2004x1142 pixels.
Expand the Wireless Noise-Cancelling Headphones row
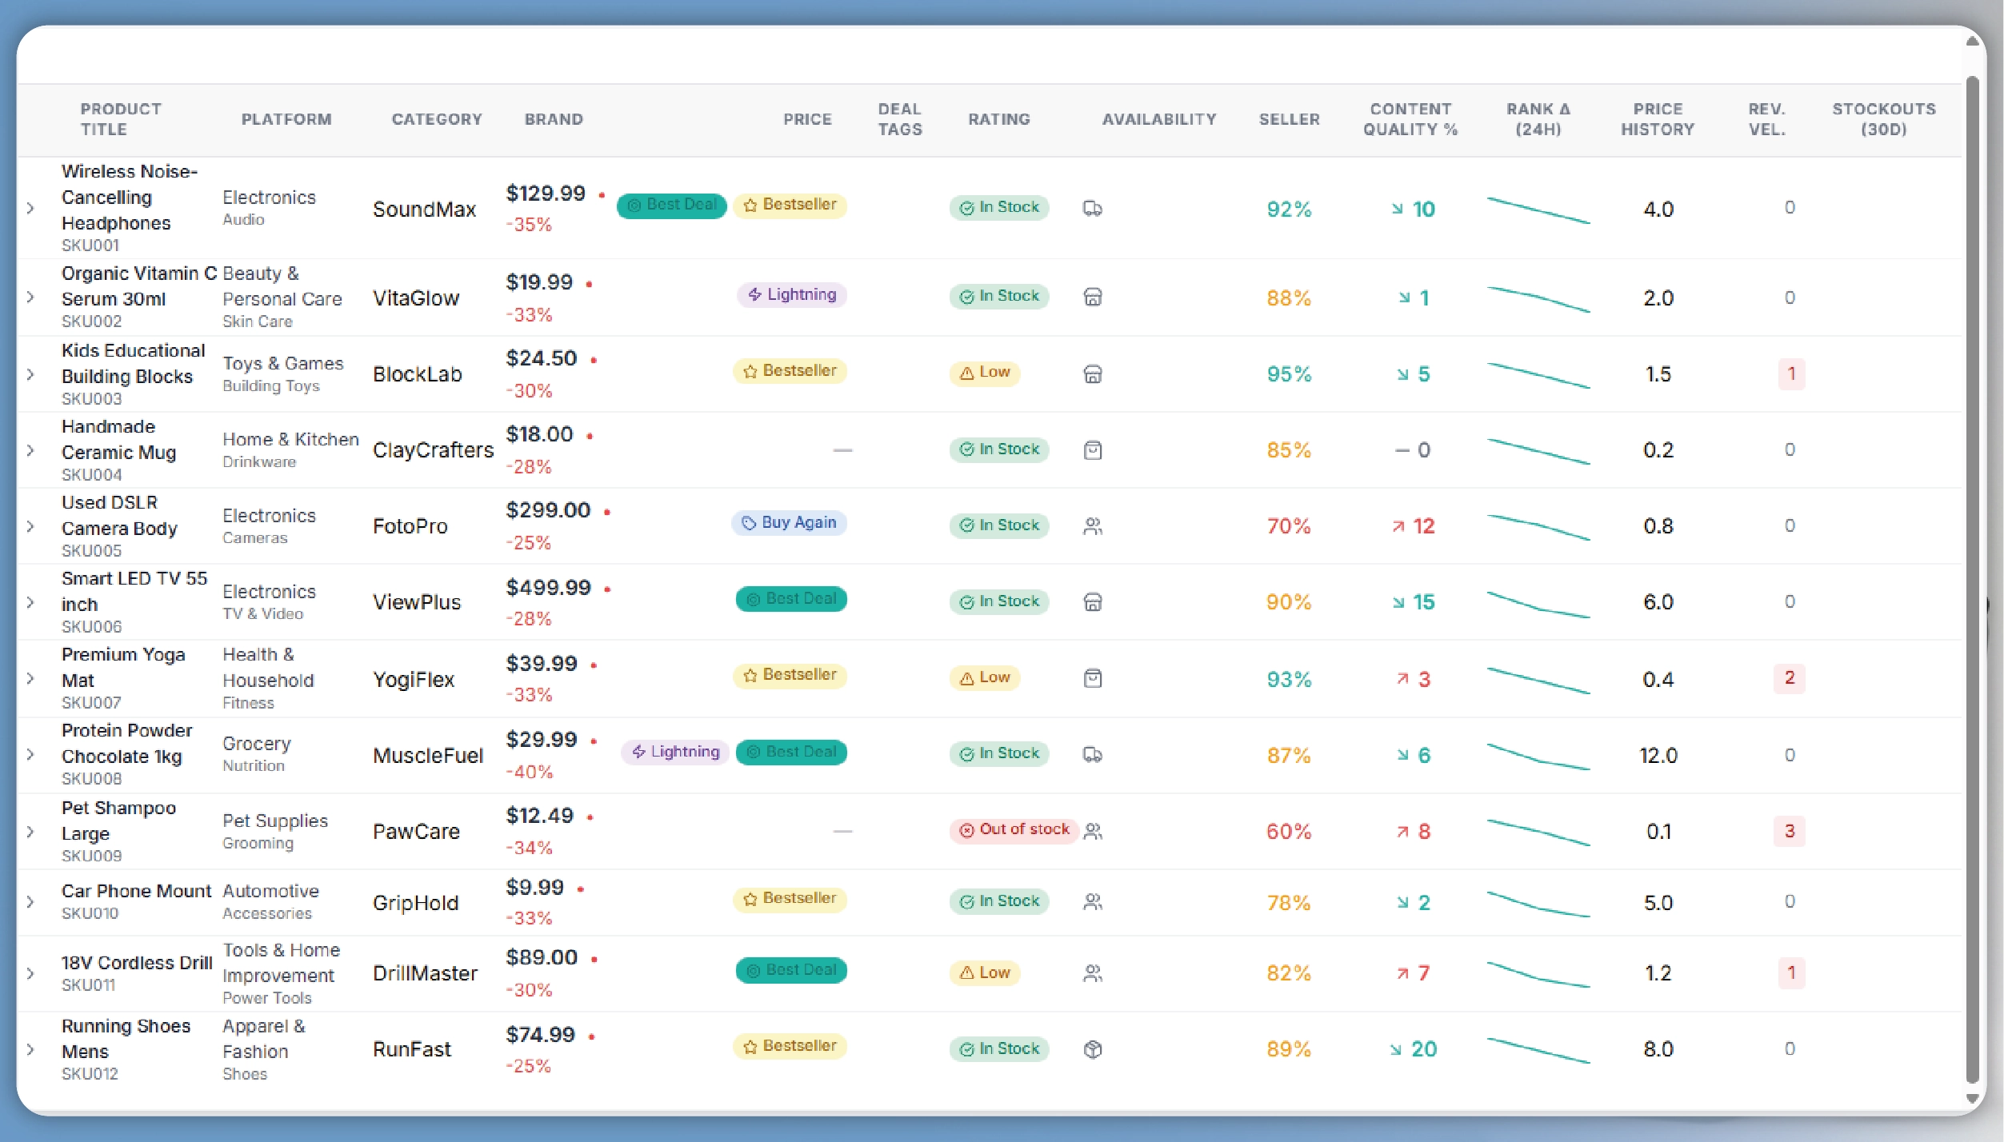tap(30, 209)
